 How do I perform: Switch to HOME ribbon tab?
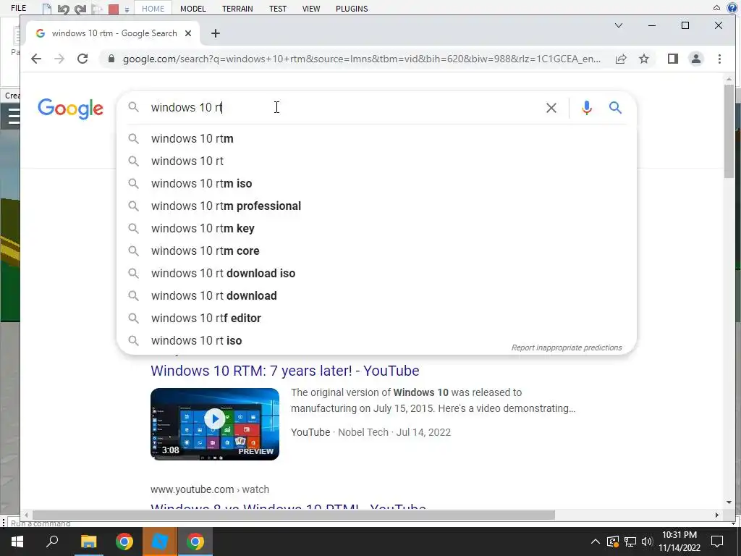tap(153, 9)
